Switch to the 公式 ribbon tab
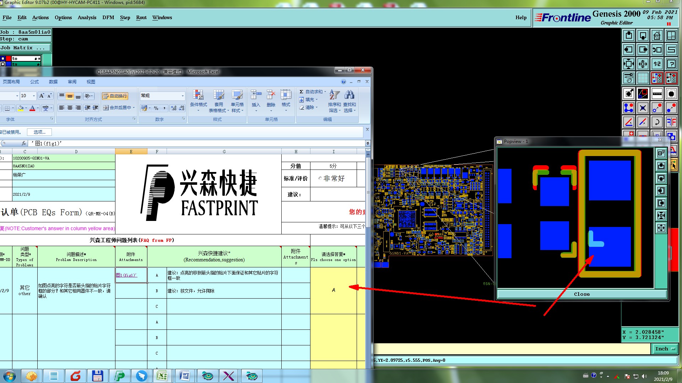Viewport: 682px width, 383px height. click(34, 82)
